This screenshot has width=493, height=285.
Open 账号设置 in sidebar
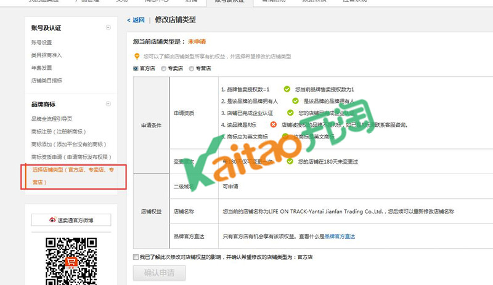click(41, 42)
